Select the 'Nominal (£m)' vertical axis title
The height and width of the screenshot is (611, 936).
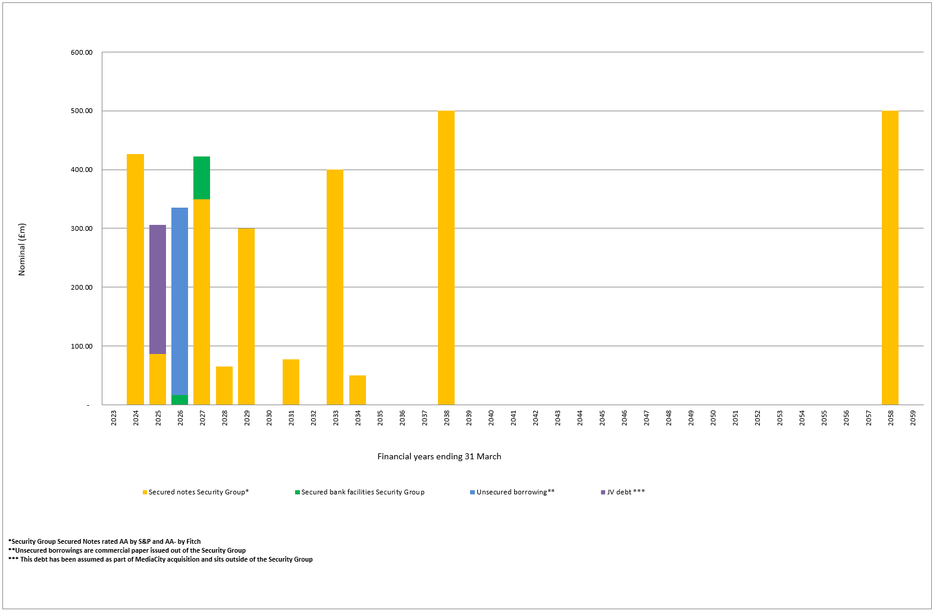[x=22, y=249]
